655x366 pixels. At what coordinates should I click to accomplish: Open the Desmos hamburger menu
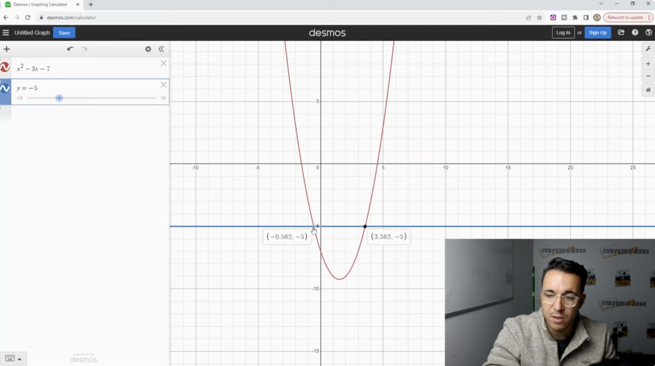[6, 32]
